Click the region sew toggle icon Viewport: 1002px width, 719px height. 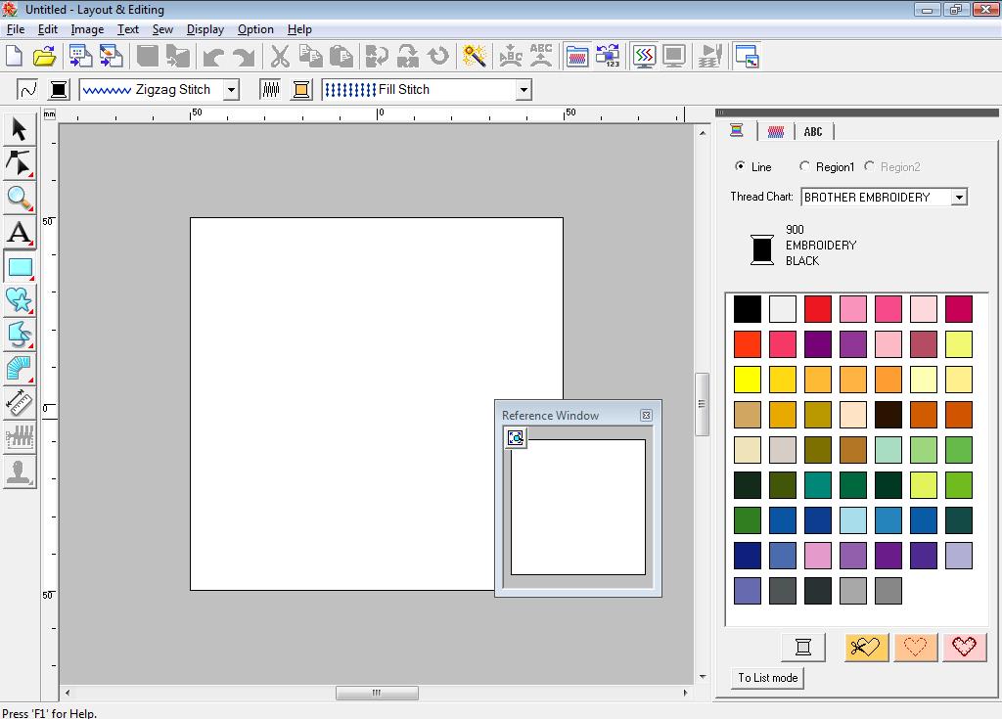click(270, 89)
